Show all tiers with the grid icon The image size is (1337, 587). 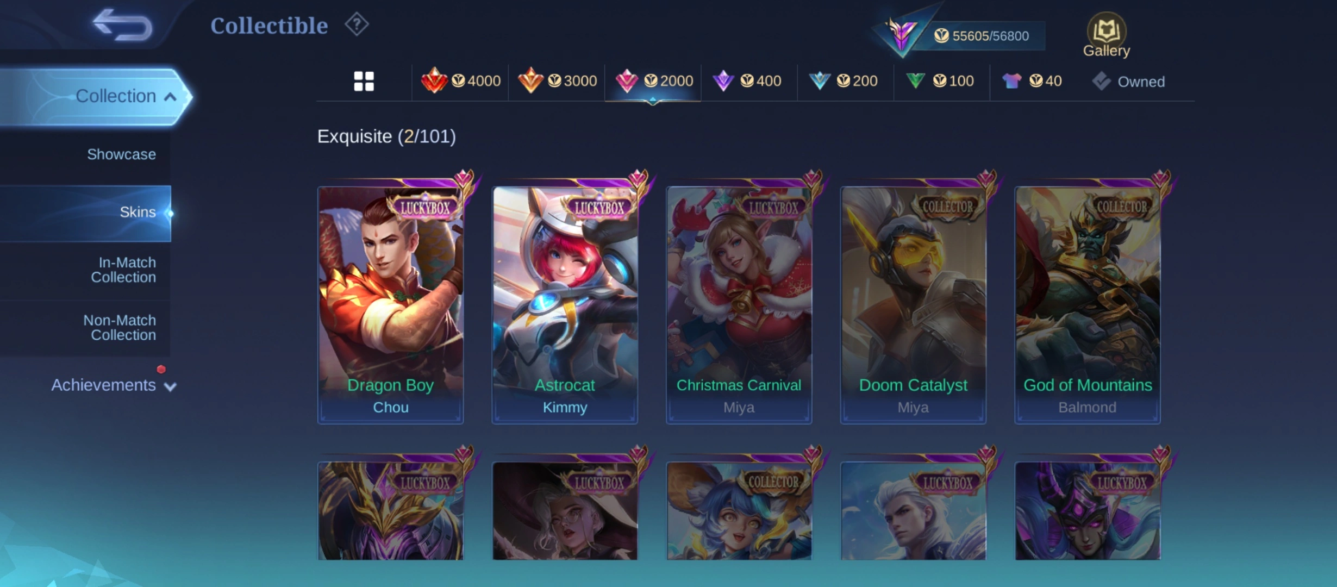tap(364, 82)
